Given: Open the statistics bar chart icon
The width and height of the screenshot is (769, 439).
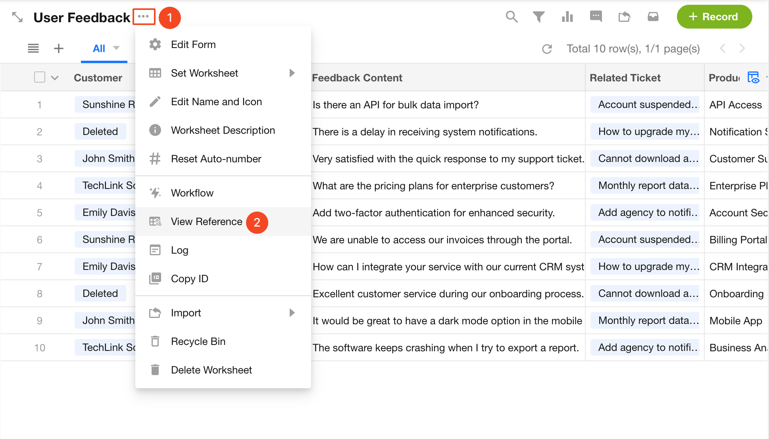Looking at the screenshot, I should point(567,17).
